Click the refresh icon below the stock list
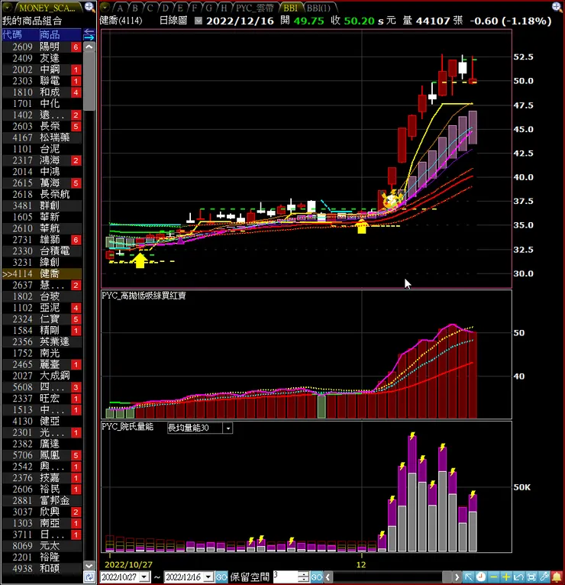This screenshot has width=565, height=585. click(x=89, y=577)
